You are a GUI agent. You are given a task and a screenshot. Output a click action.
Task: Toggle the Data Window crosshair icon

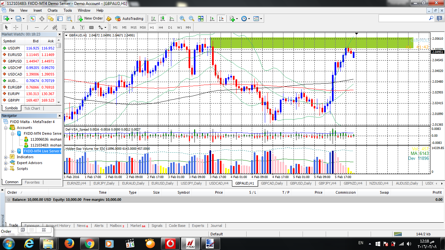coord(42,19)
